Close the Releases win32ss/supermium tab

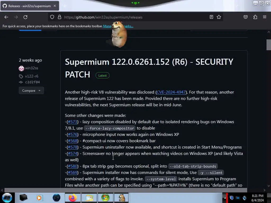[55, 6]
